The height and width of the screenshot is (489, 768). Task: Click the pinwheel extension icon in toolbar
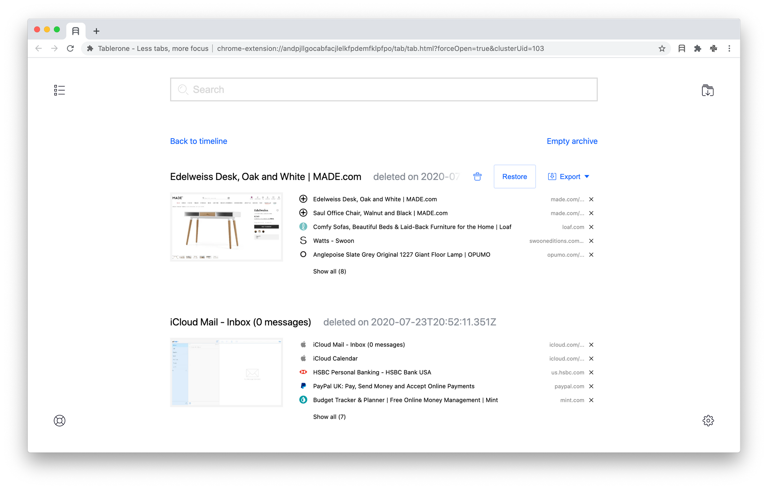click(713, 48)
